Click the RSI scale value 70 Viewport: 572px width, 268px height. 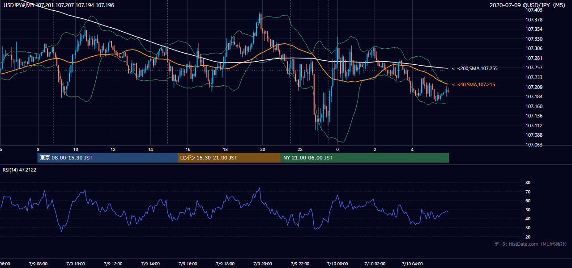pos(528,192)
